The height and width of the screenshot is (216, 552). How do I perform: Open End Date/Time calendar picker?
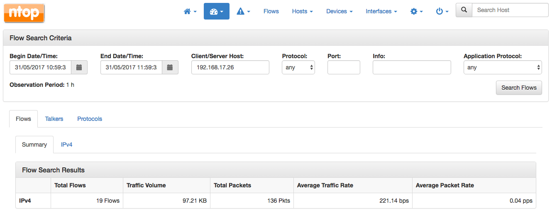[170, 67]
